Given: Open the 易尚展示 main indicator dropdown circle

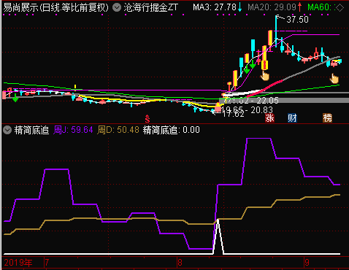Looking at the screenshot, I should point(117,7).
